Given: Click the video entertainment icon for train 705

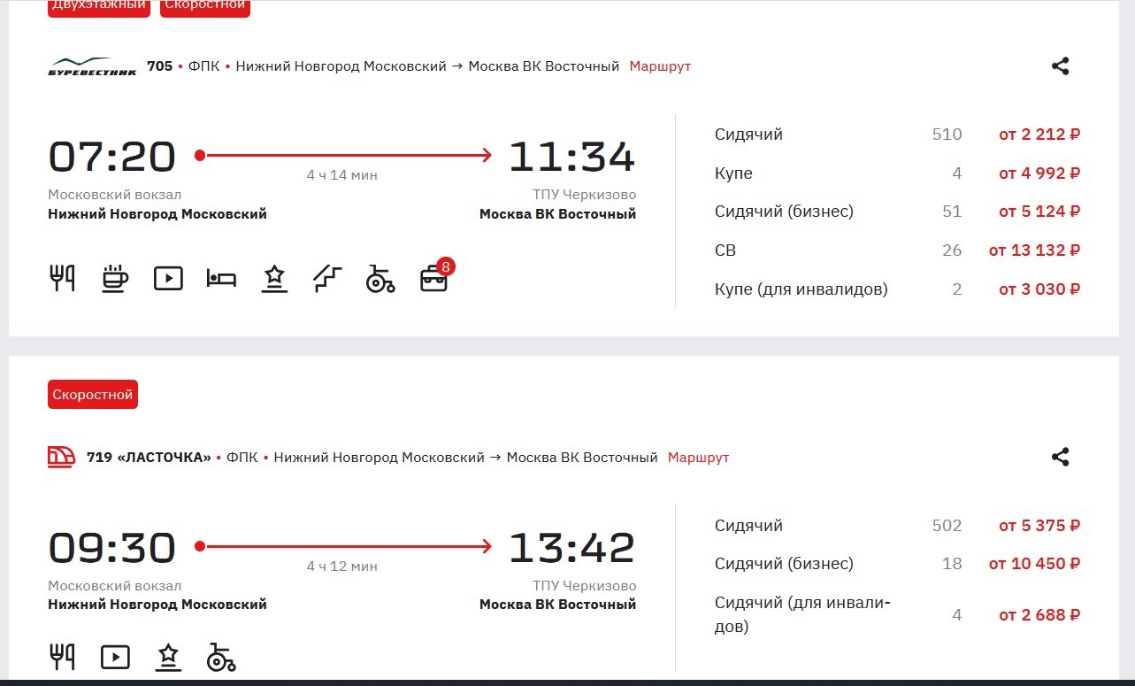Looking at the screenshot, I should click(x=168, y=278).
